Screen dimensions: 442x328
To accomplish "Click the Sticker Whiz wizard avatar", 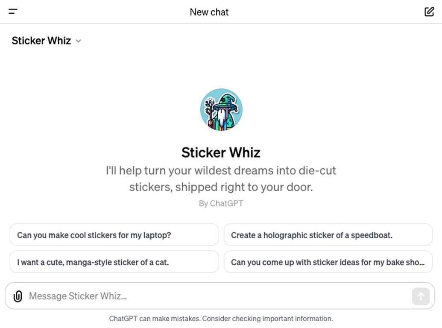I will coord(221,110).
